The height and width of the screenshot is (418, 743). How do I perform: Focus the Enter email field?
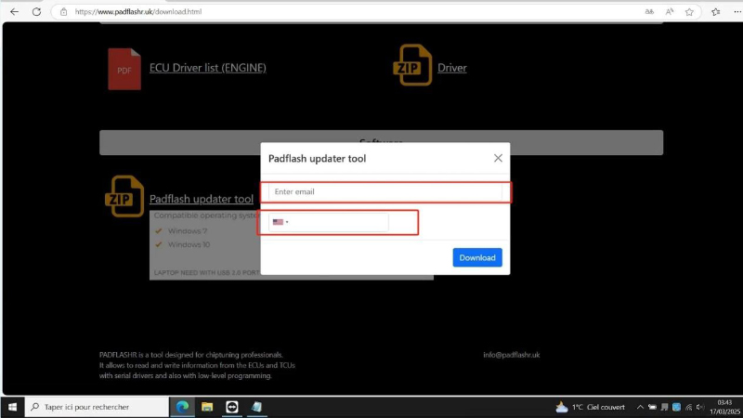coord(385,191)
